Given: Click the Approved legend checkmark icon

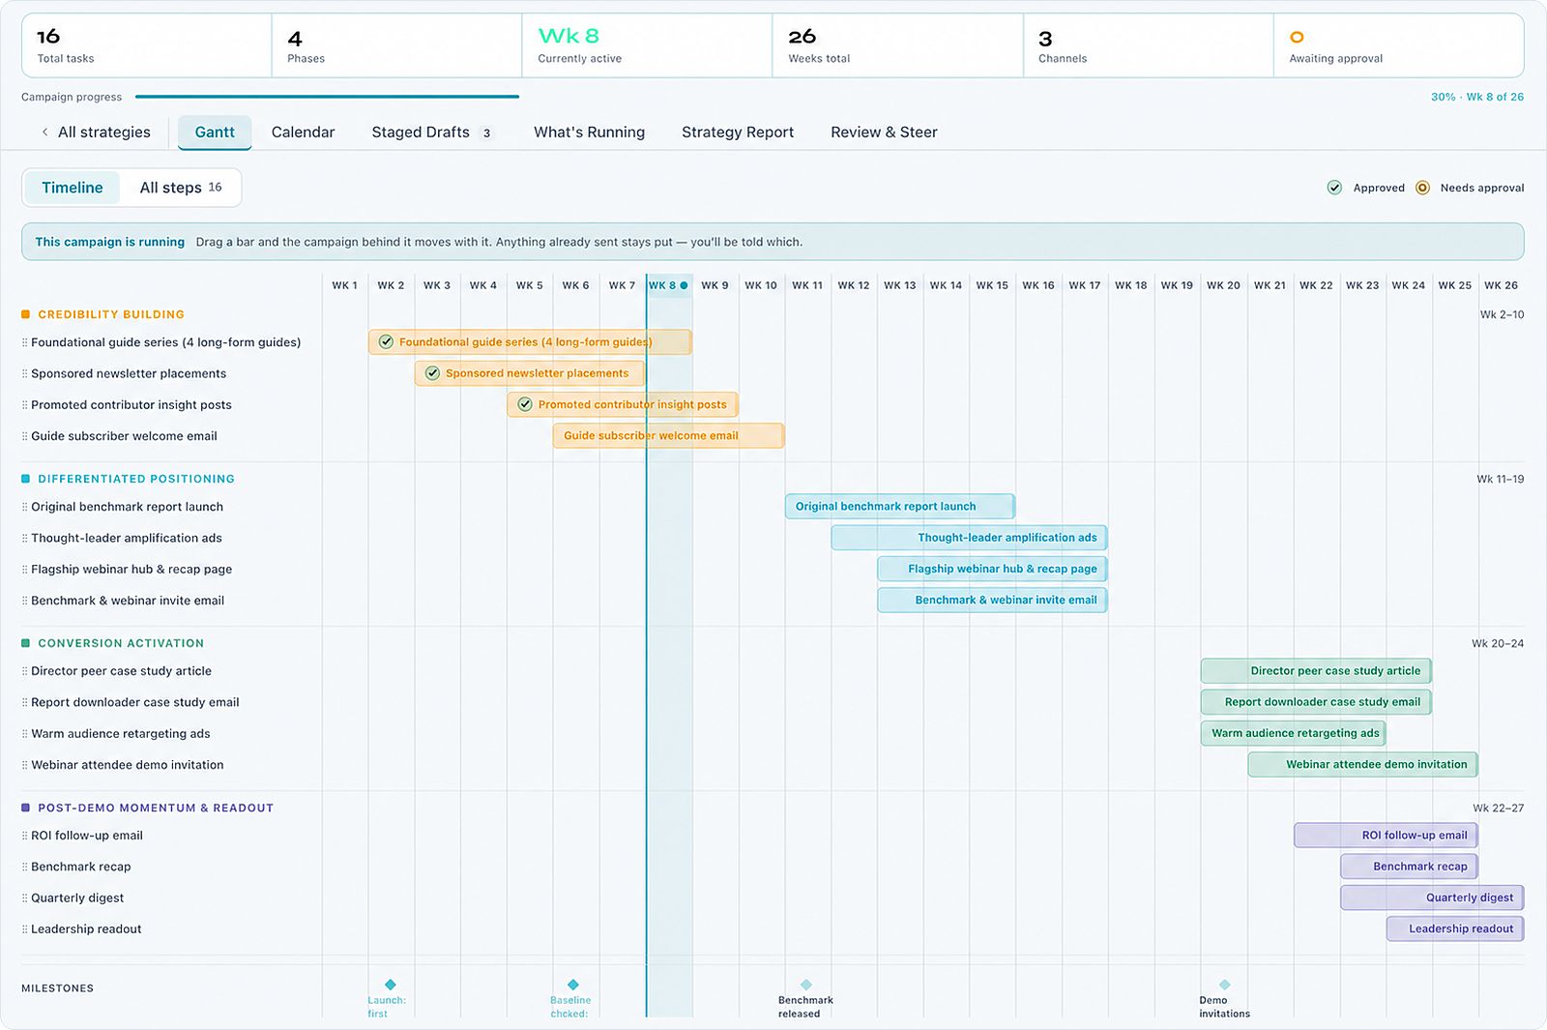Looking at the screenshot, I should [x=1334, y=188].
